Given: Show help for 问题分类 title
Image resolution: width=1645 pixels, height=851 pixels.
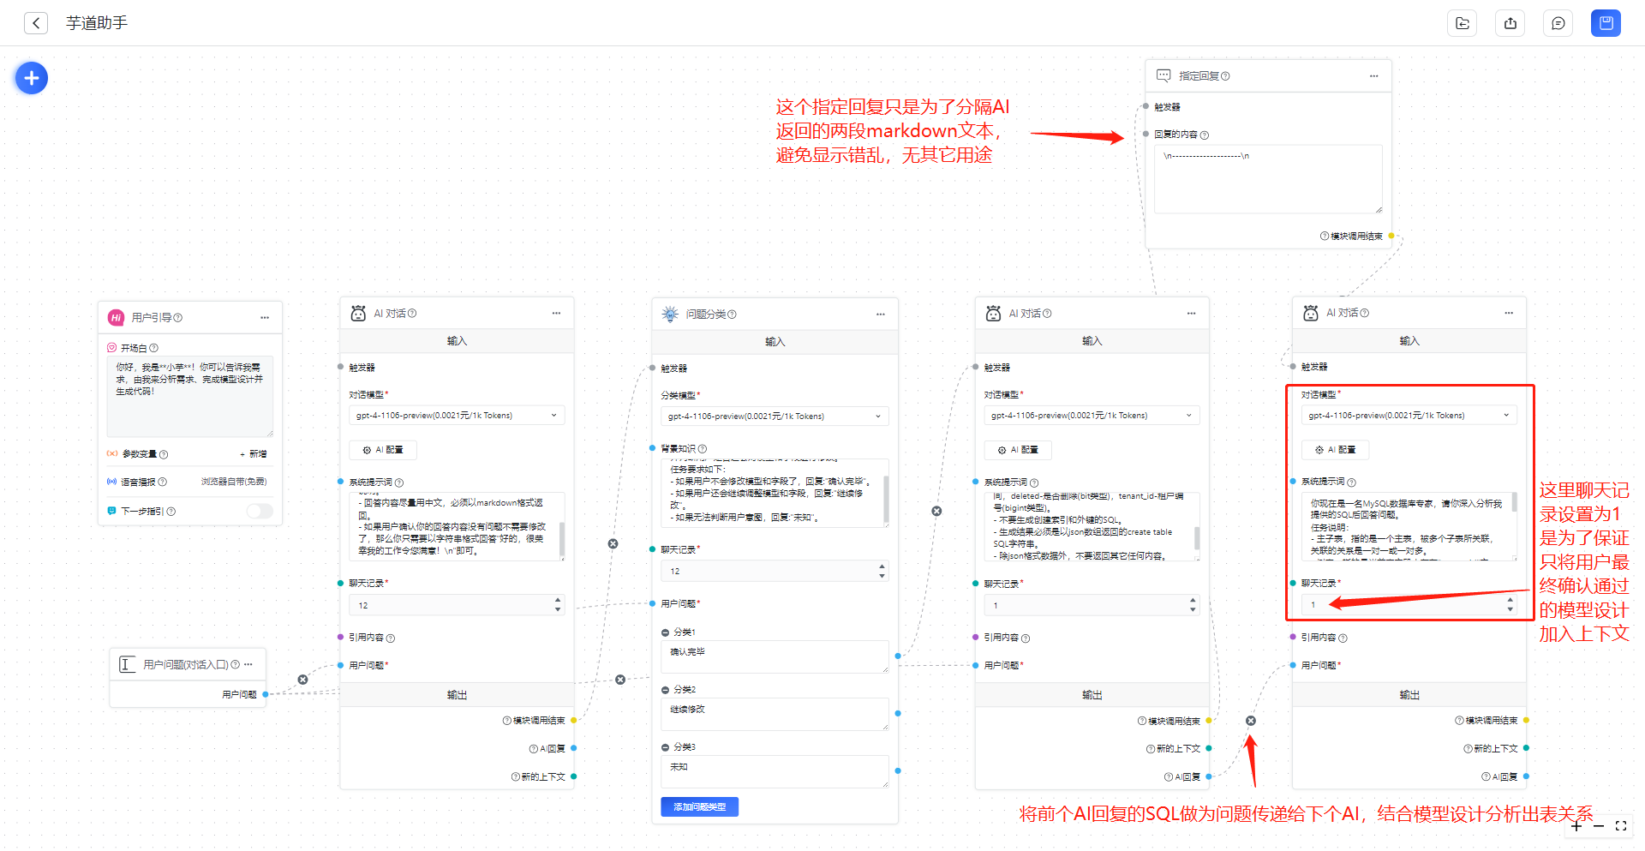Looking at the screenshot, I should click(733, 315).
